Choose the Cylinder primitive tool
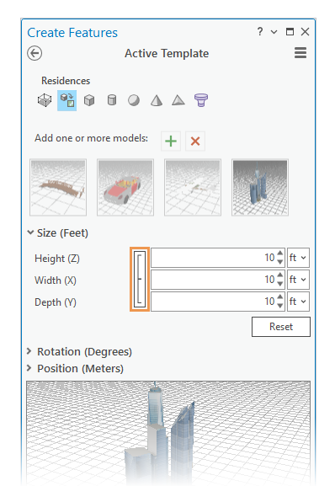Image resolution: width=335 pixels, height=486 pixels. [x=112, y=100]
